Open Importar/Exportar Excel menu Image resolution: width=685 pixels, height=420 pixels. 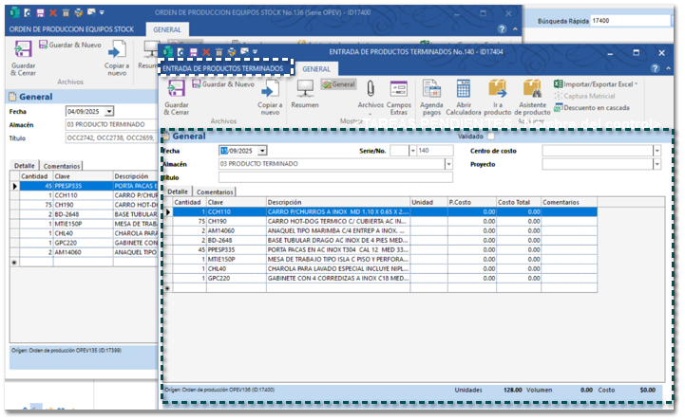coord(596,84)
